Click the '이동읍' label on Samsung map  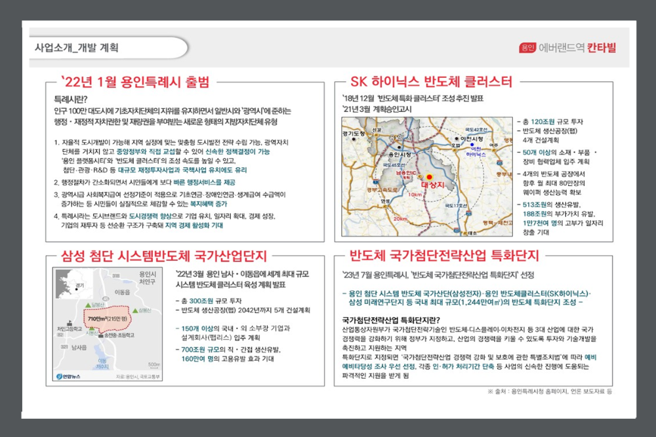[122, 292]
